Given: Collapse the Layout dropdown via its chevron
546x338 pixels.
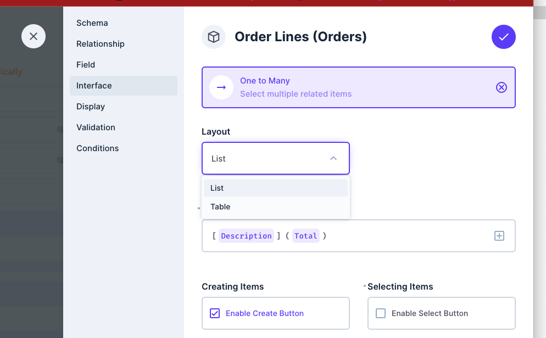Looking at the screenshot, I should tap(333, 158).
